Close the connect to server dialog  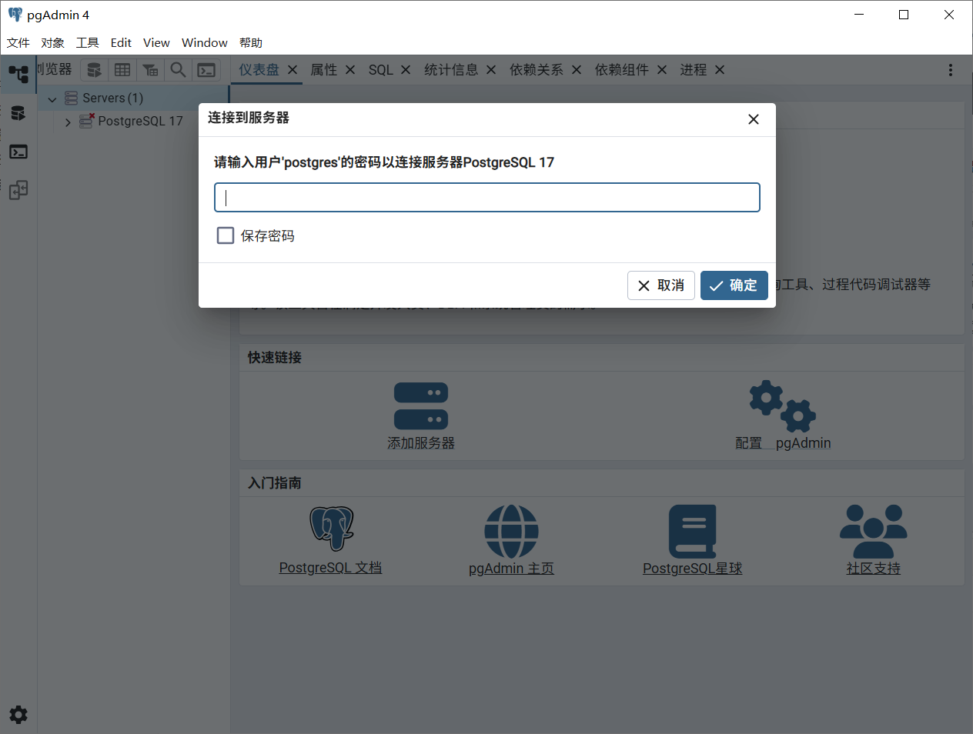click(x=754, y=118)
